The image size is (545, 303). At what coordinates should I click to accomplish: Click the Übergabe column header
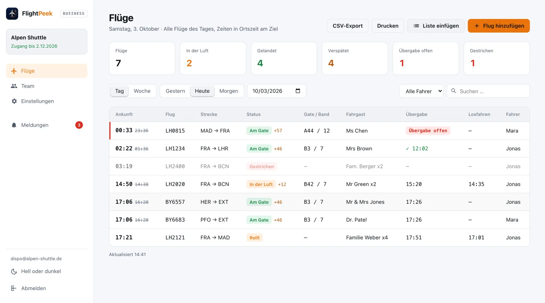click(x=417, y=115)
